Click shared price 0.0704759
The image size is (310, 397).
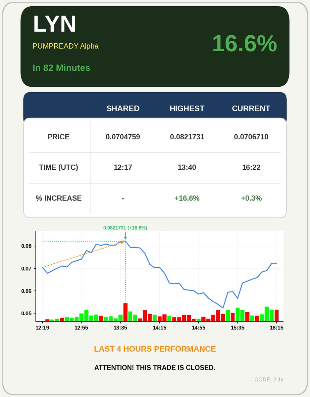123,137
